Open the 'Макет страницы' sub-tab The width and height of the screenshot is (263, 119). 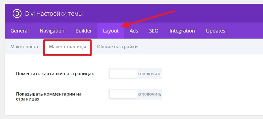pyautogui.click(x=67, y=47)
